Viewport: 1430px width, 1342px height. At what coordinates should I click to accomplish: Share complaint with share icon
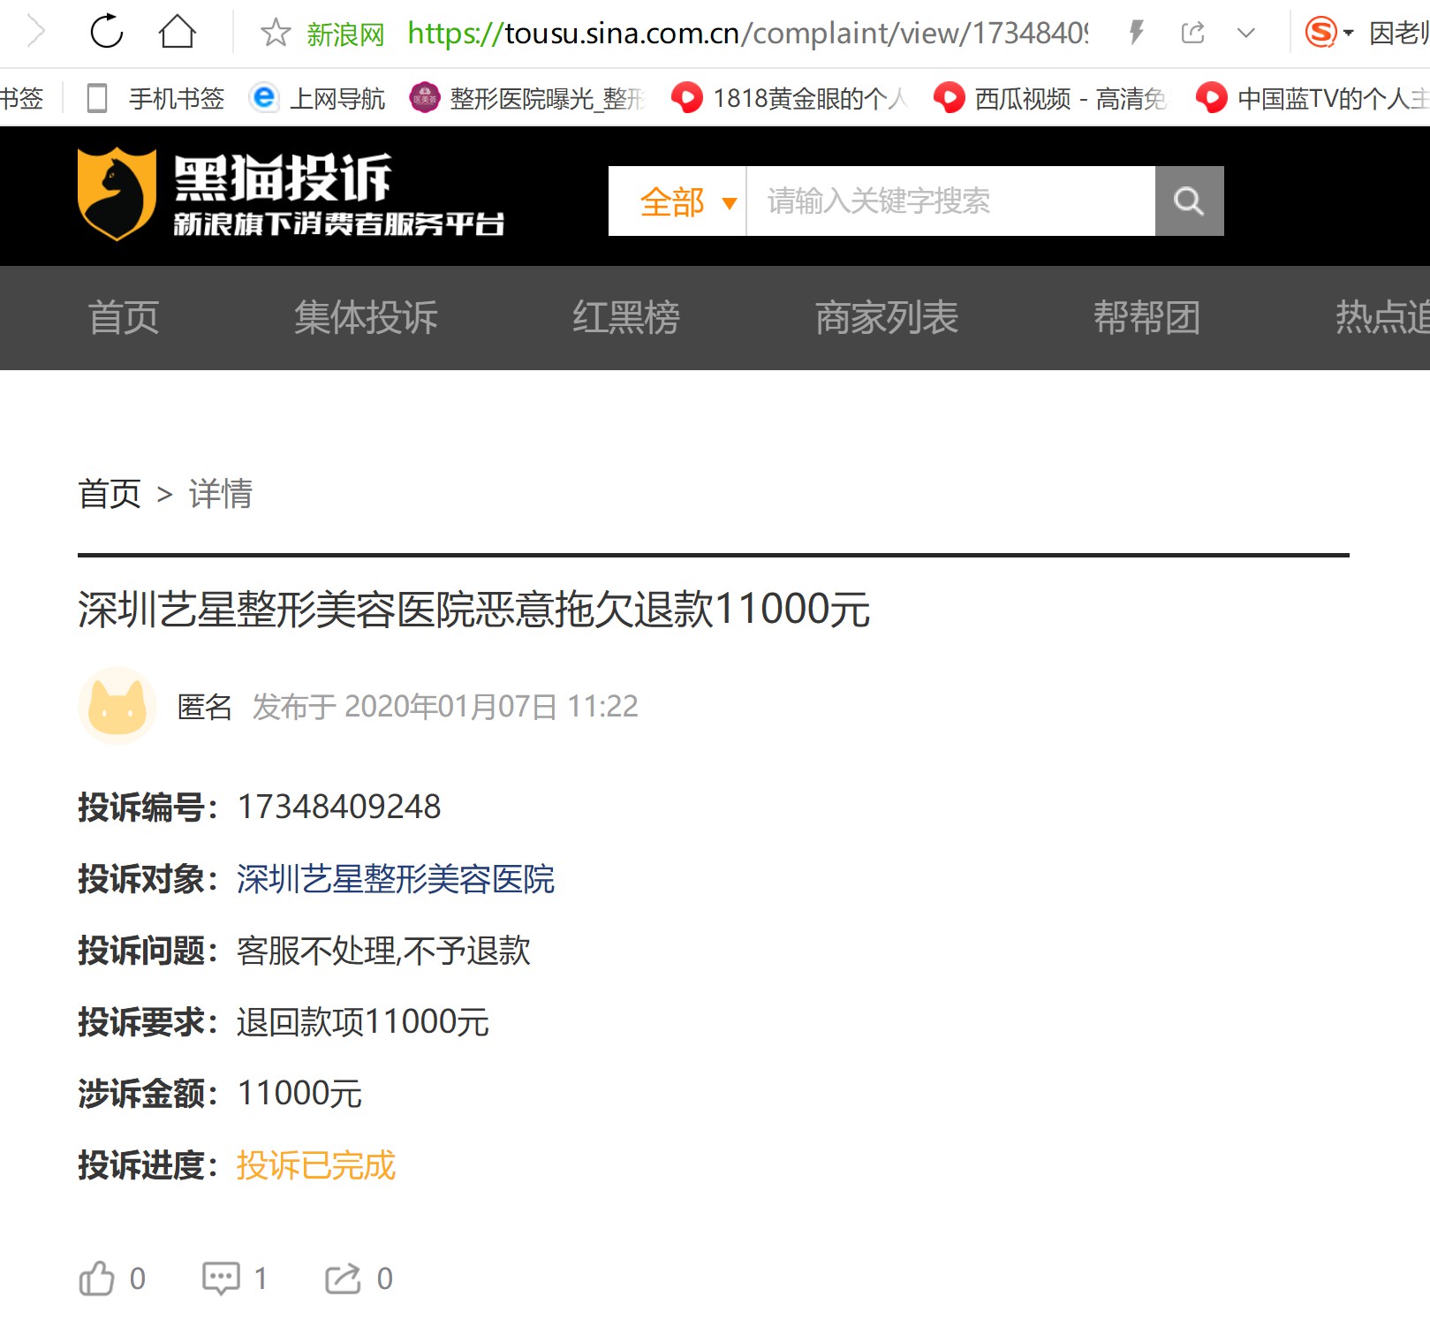pos(344,1278)
